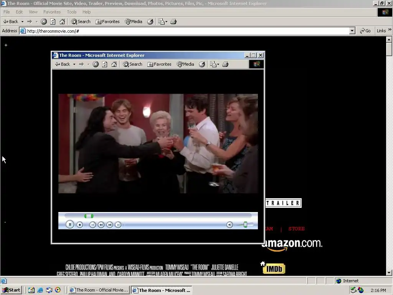Click Search in popup window toolbar
Viewport: 393px width, 295px height.
tap(132, 64)
